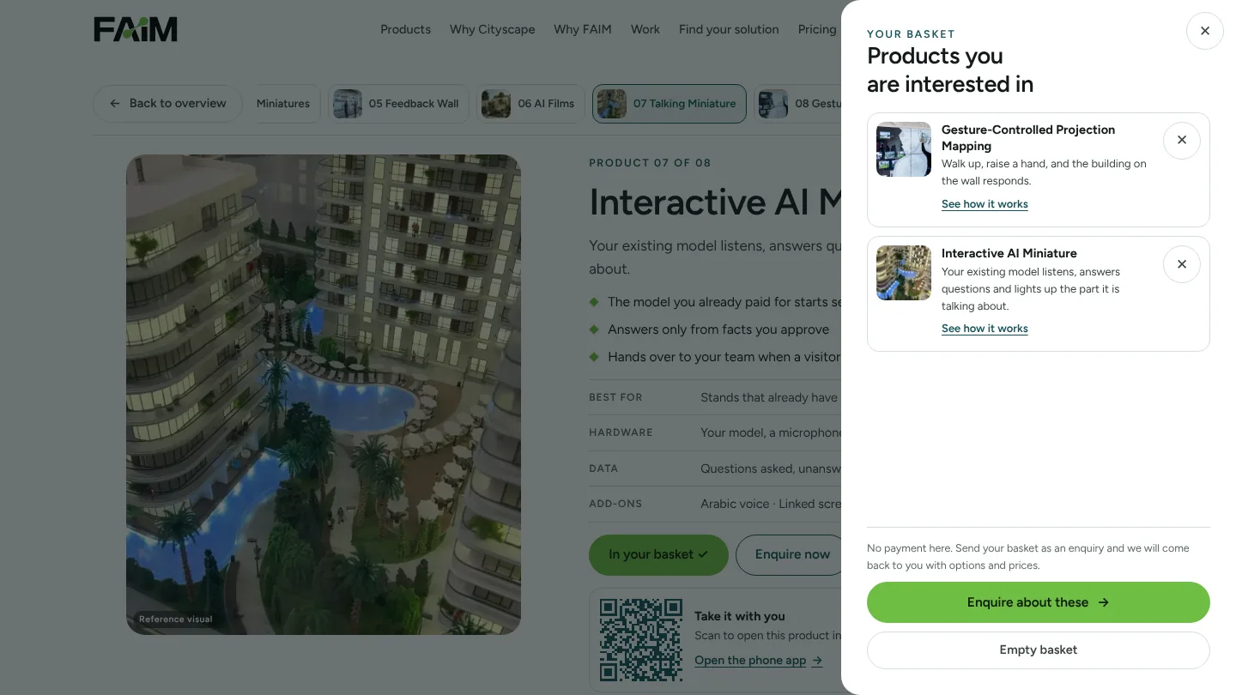Open 'See how it works' for Gesture-Controlled Projection

click(985, 204)
